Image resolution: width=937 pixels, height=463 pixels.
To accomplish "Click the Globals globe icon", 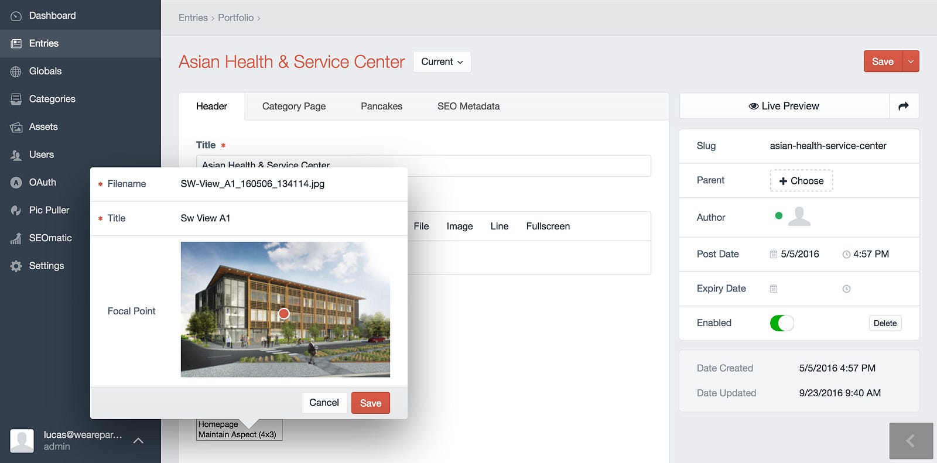I will 16,71.
